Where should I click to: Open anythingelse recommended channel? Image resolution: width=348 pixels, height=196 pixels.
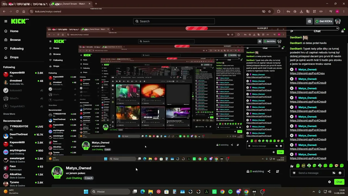(23, 152)
